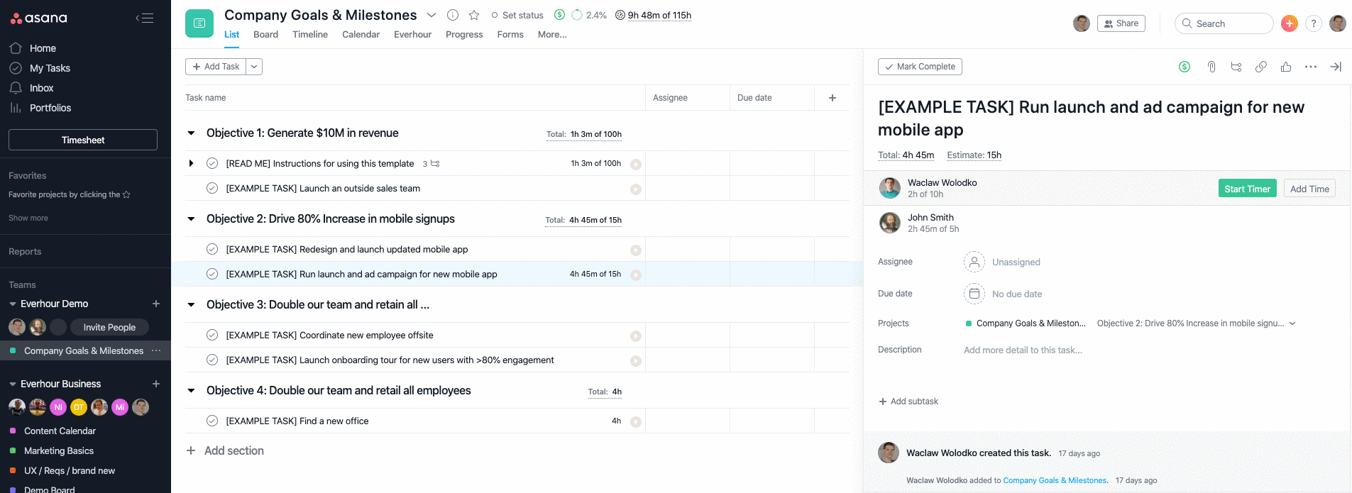The width and height of the screenshot is (1352, 493).
Task: Switch to the Board tab
Action: 265,34
